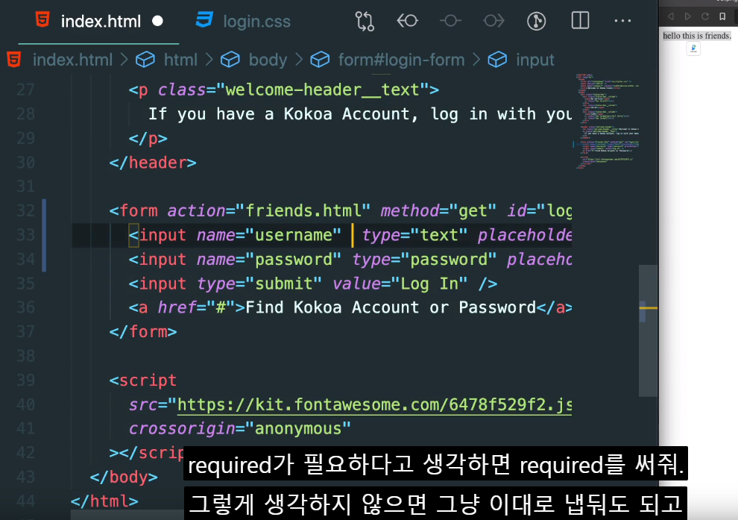
Task: Click the forward arrow in the browser window
Action: [x=687, y=16]
